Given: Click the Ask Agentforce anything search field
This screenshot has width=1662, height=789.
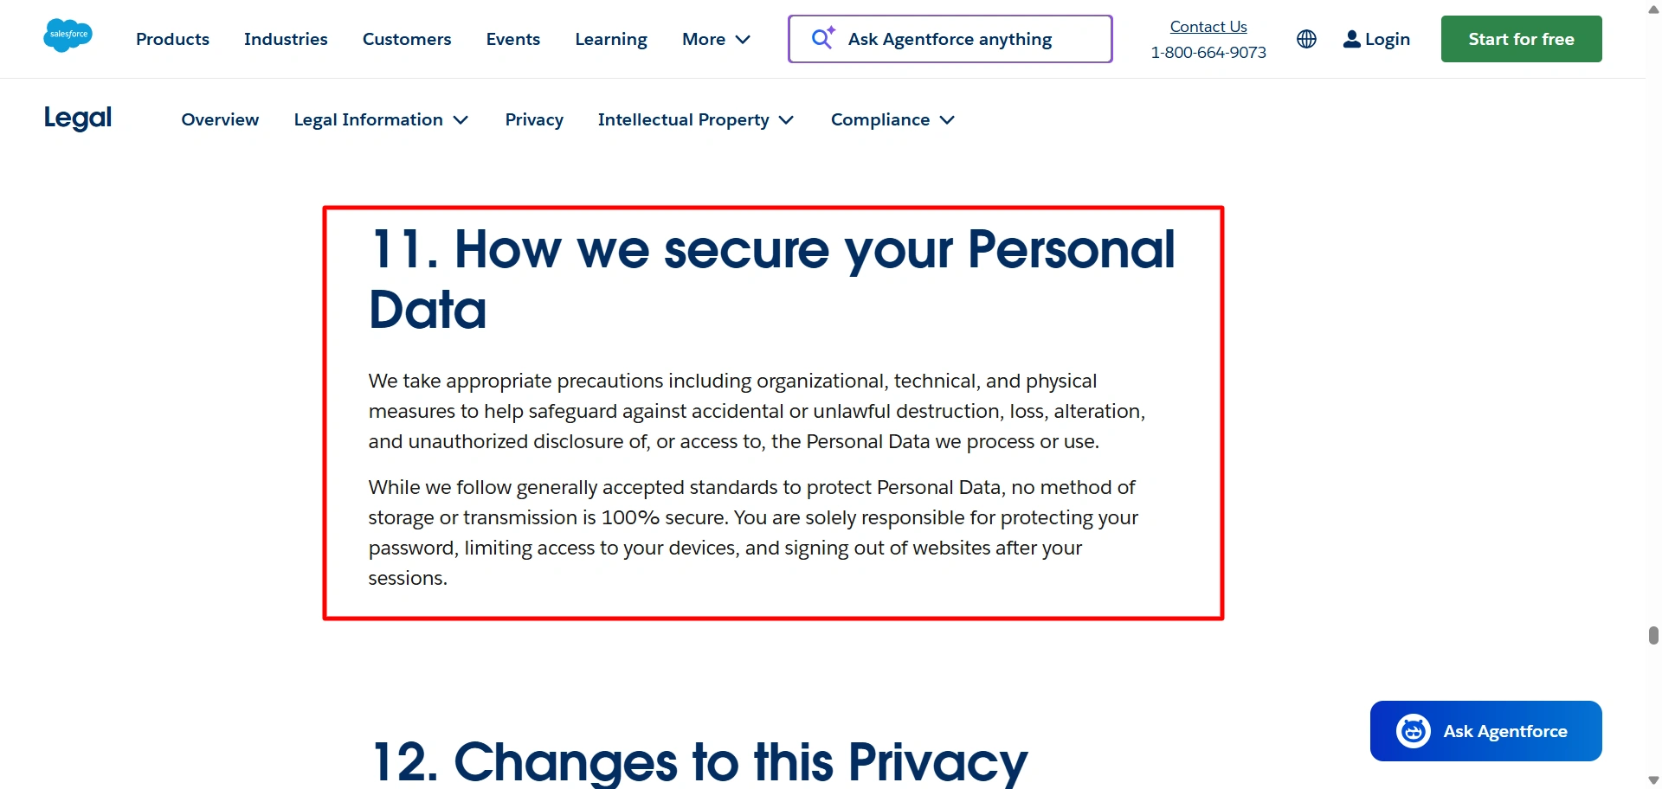Looking at the screenshot, I should coord(950,39).
